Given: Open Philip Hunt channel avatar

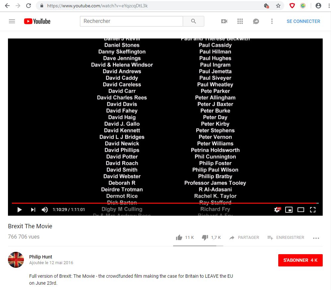Looking at the screenshot, I should [x=16, y=260].
